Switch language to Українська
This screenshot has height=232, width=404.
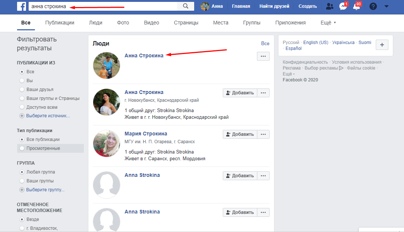tap(343, 42)
